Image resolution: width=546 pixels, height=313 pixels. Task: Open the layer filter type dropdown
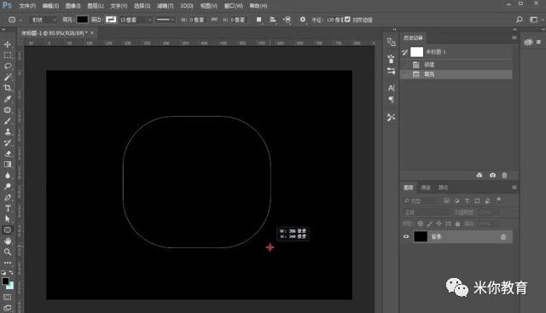click(x=421, y=201)
